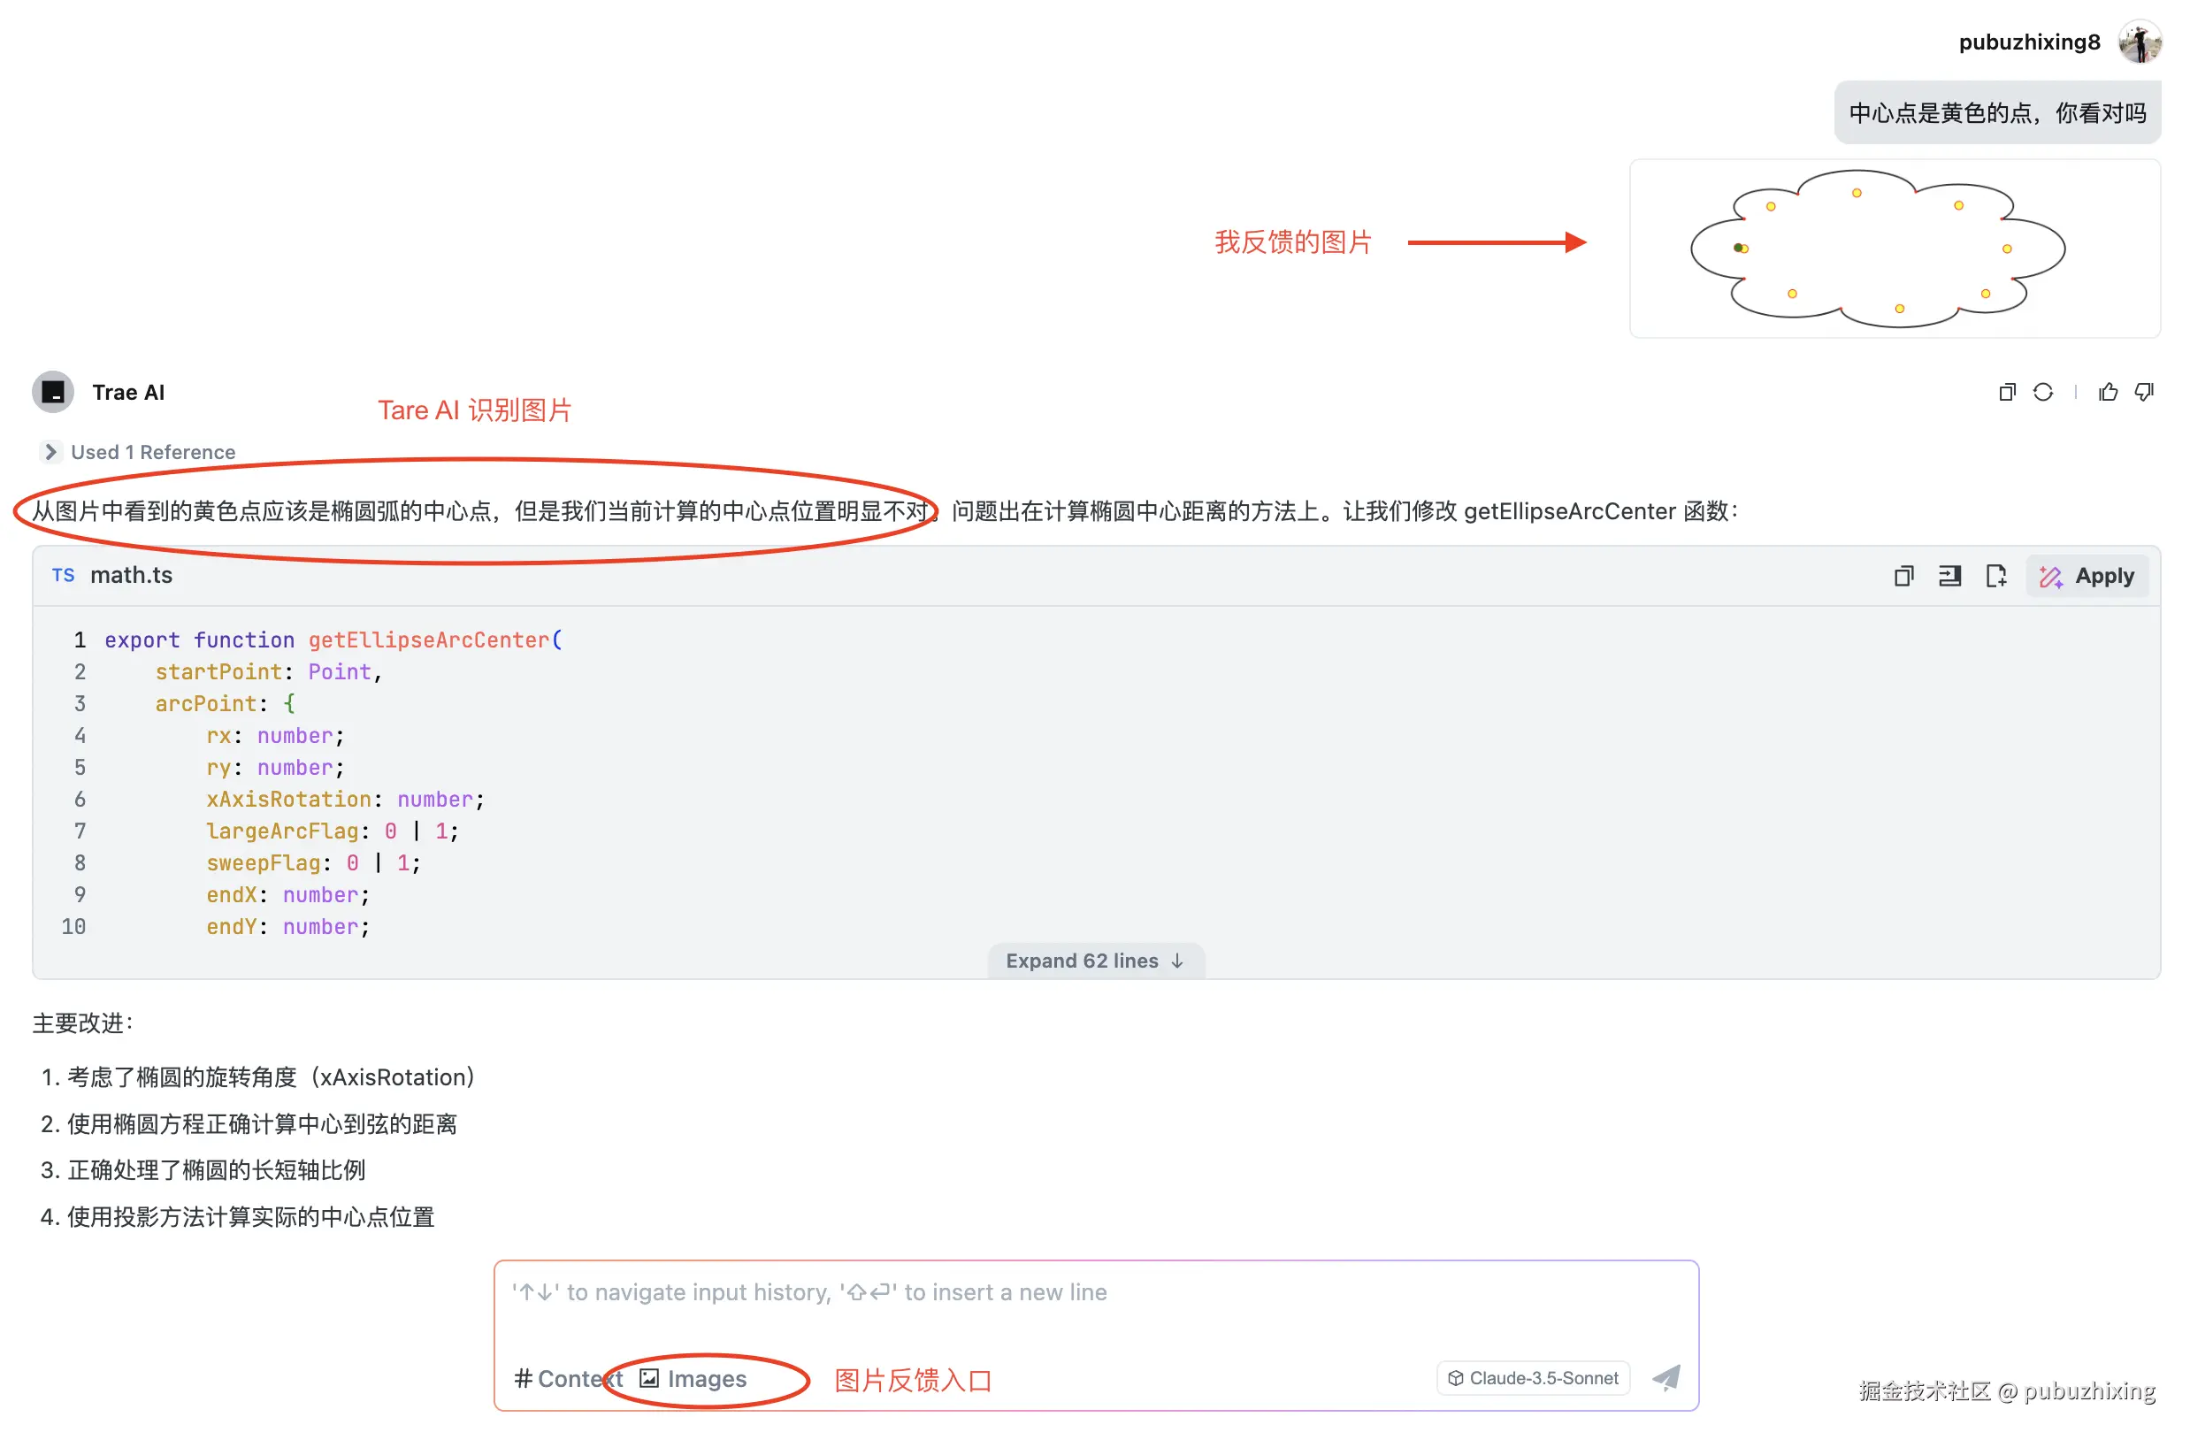The height and width of the screenshot is (1440, 2190).
Task: Give the response a thumbs down
Action: point(2144,393)
